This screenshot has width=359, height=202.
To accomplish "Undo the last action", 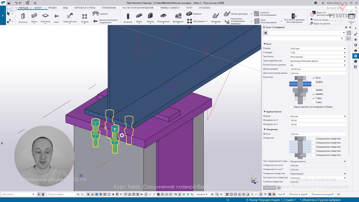I will click(16, 3).
